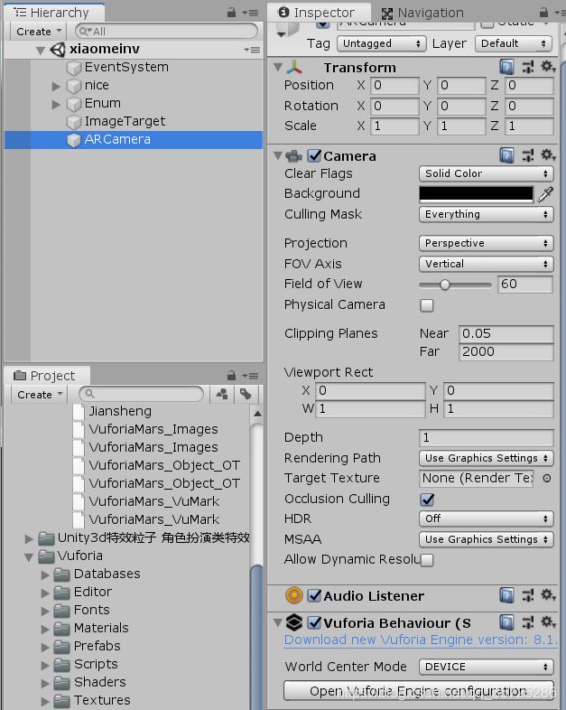Select ImageTarget in Hierarchy
The height and width of the screenshot is (710, 566).
[125, 121]
